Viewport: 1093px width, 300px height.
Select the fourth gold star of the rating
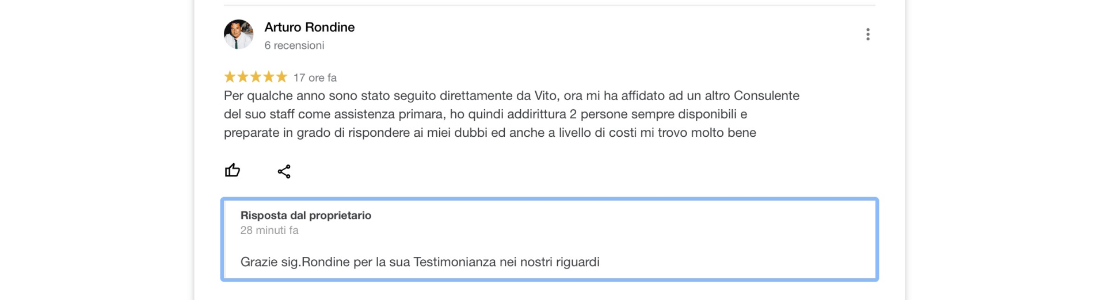click(269, 76)
